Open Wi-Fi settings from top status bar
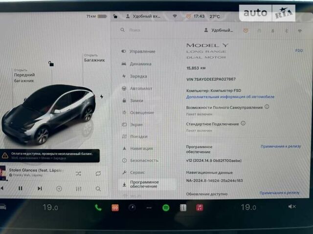Screen dimensions: 313x234 tap(175, 16)
